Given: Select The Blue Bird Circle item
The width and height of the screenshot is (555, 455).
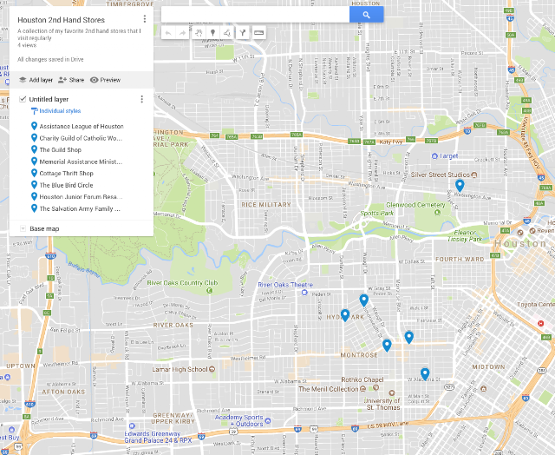Looking at the screenshot, I should [x=66, y=185].
